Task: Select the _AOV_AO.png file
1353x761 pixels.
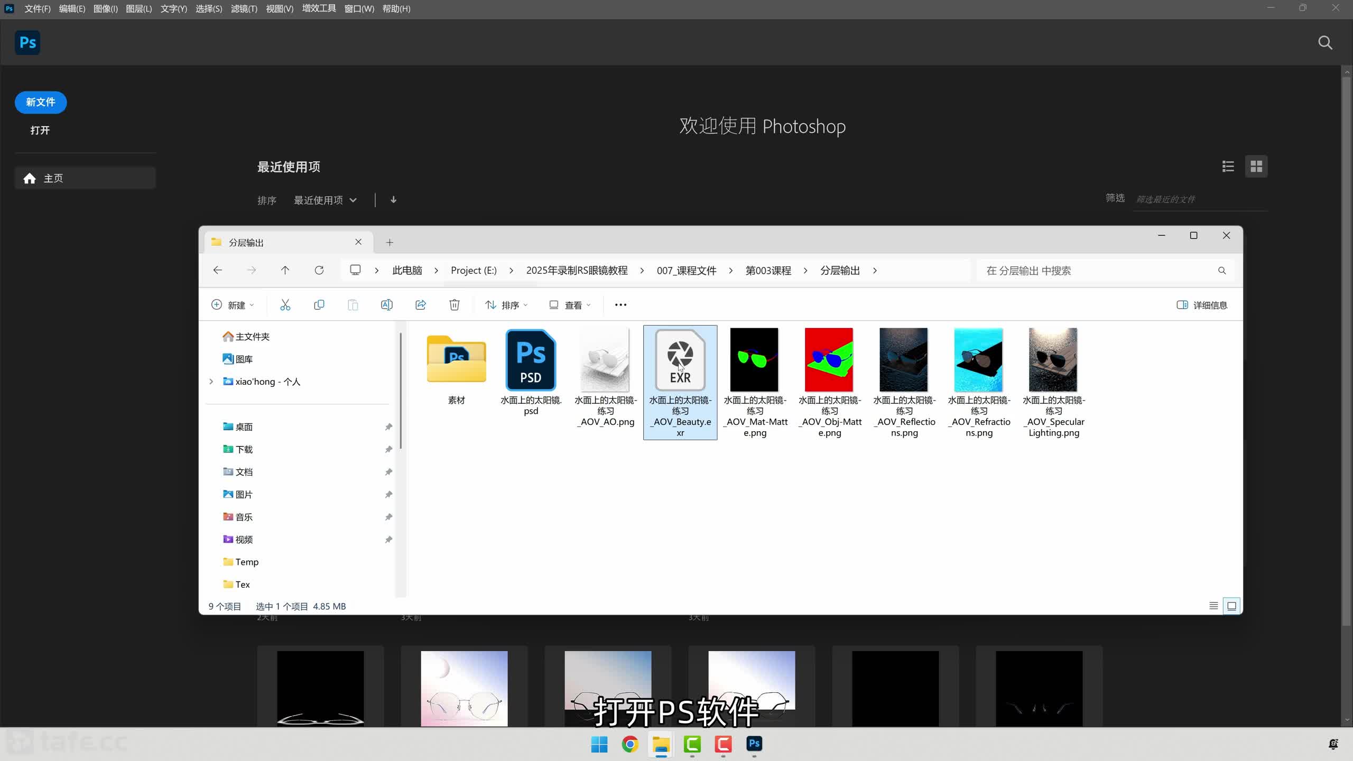Action: point(606,377)
